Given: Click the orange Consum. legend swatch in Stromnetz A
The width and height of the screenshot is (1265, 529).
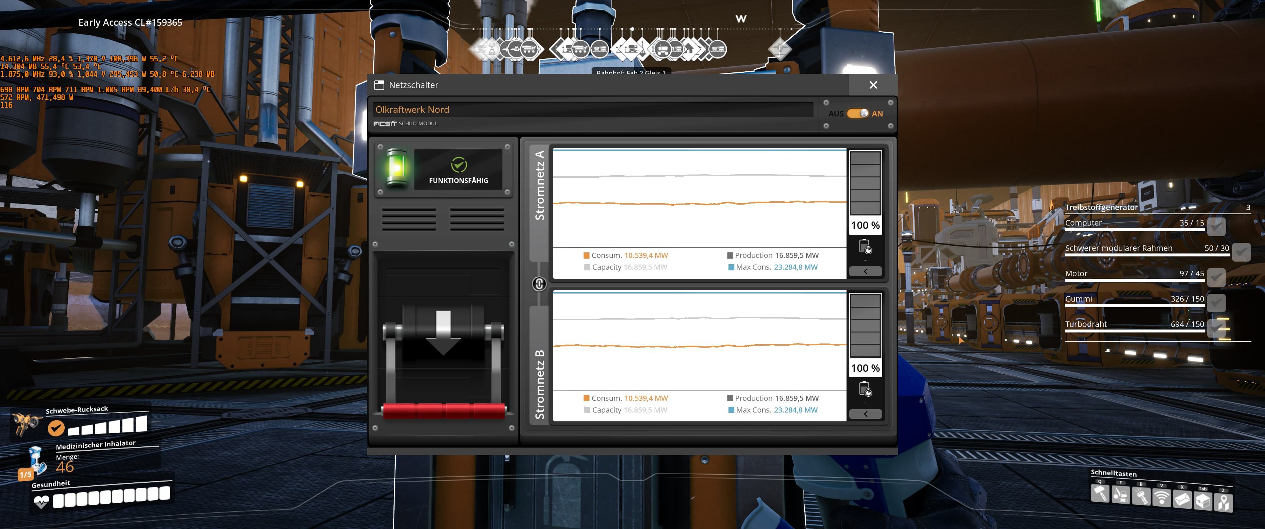Looking at the screenshot, I should pyautogui.click(x=586, y=255).
